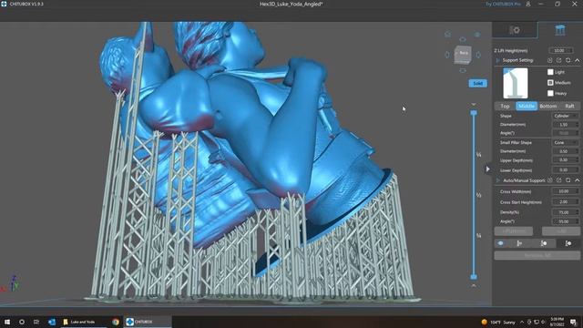Rotate view left using arrow beside cube
Viewport: 583px width, 328px height.
tap(447, 55)
